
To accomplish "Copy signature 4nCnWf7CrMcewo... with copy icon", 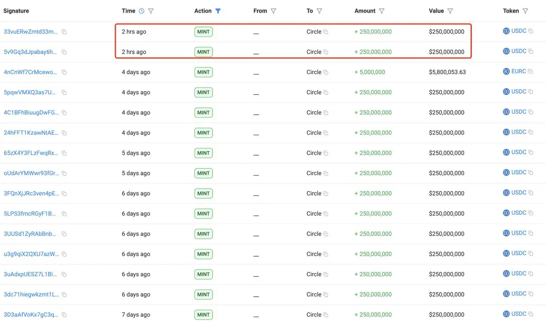I will click(64, 72).
